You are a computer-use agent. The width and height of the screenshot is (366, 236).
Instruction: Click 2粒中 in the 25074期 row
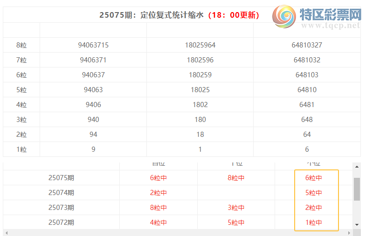point(158,193)
